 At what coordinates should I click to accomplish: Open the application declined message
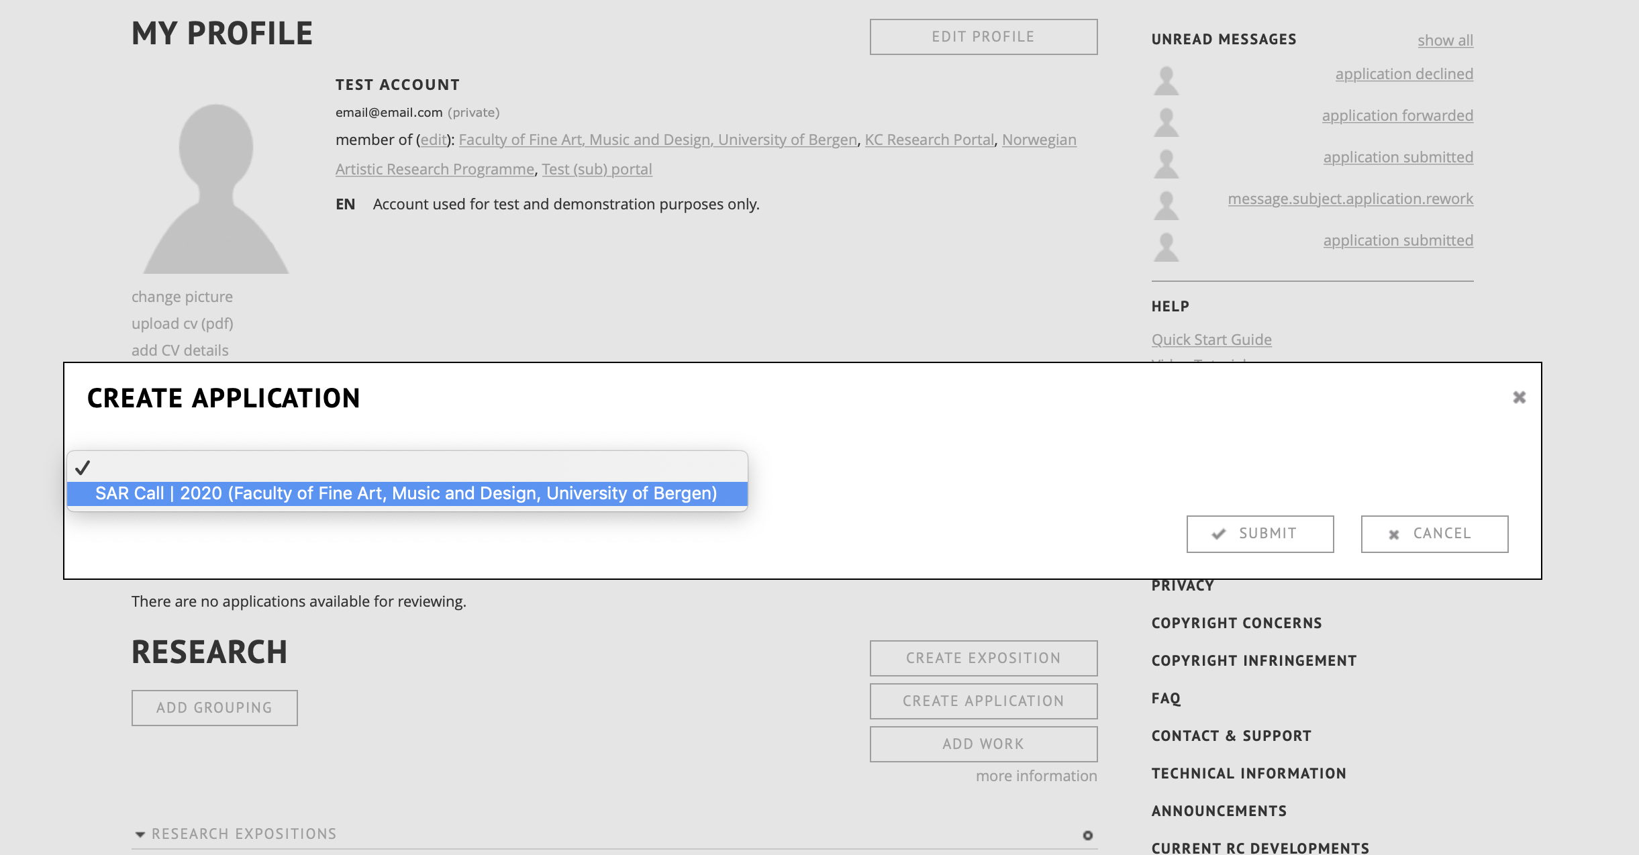coord(1403,74)
